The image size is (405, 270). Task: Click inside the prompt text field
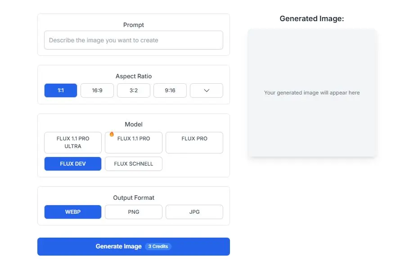click(133, 40)
